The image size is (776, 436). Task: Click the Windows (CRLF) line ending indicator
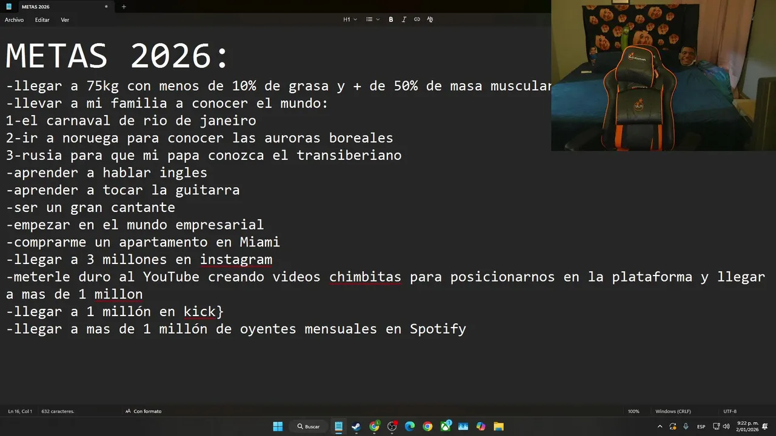pyautogui.click(x=673, y=411)
